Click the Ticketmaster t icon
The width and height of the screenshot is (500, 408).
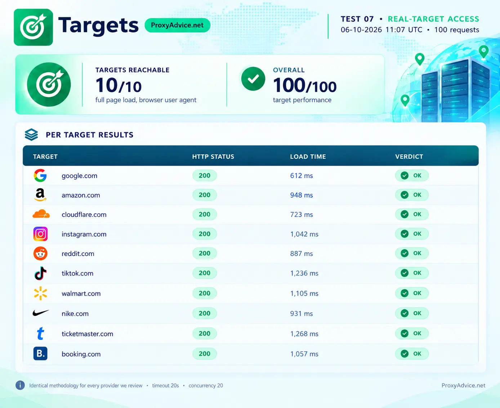[x=40, y=333]
